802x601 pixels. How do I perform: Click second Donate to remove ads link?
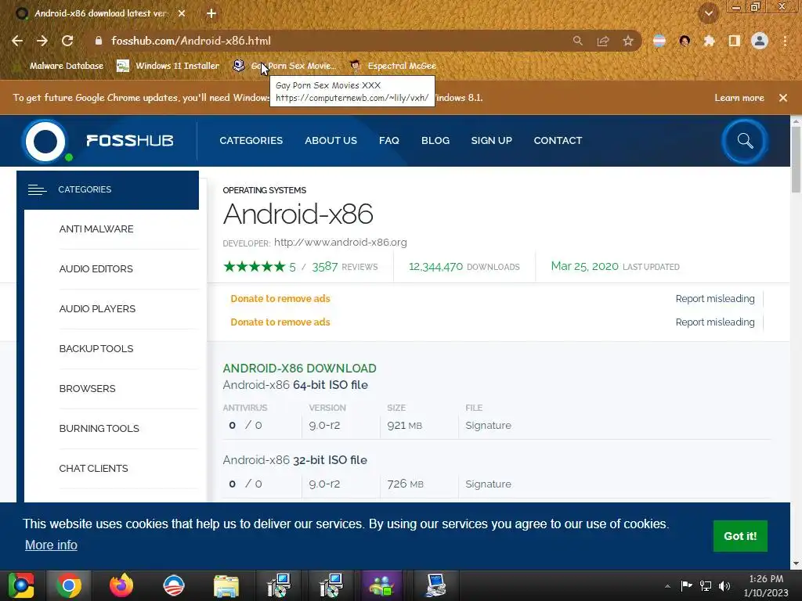[x=280, y=322]
